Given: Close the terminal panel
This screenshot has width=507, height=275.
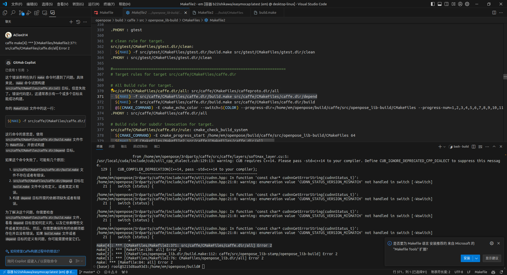Looking at the screenshot, I should pos(501,146).
